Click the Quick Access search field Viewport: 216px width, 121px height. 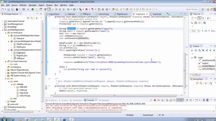tap(192, 9)
